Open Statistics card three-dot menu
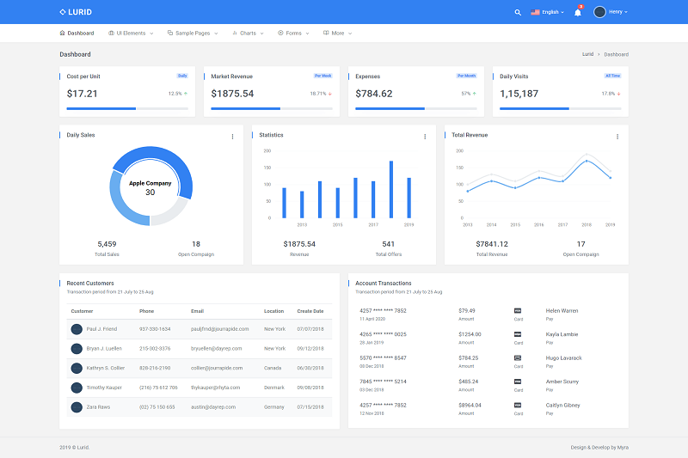The height and width of the screenshot is (458, 688). tap(425, 136)
